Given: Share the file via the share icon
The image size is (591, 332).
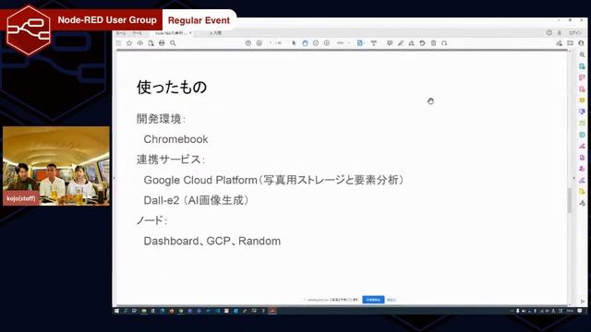Looking at the screenshot, I should coord(559,43).
